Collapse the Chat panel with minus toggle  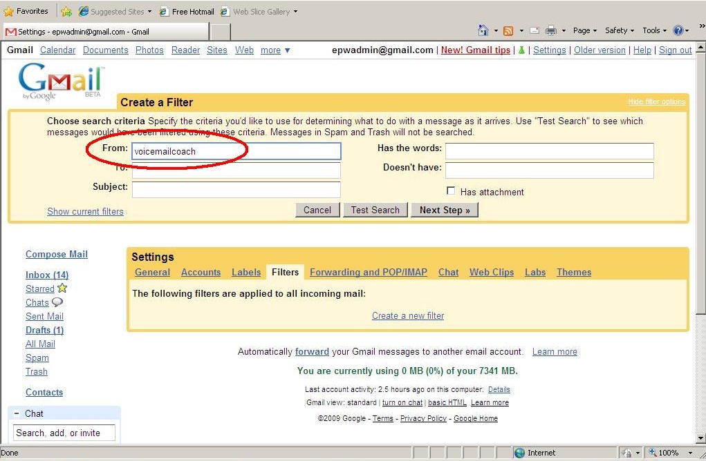point(17,413)
